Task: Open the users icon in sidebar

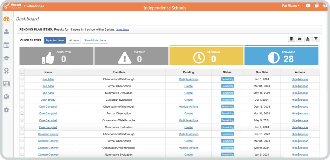Action: (6, 32)
